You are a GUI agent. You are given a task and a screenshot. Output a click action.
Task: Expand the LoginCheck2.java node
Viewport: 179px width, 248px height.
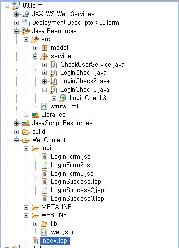pos(44,81)
